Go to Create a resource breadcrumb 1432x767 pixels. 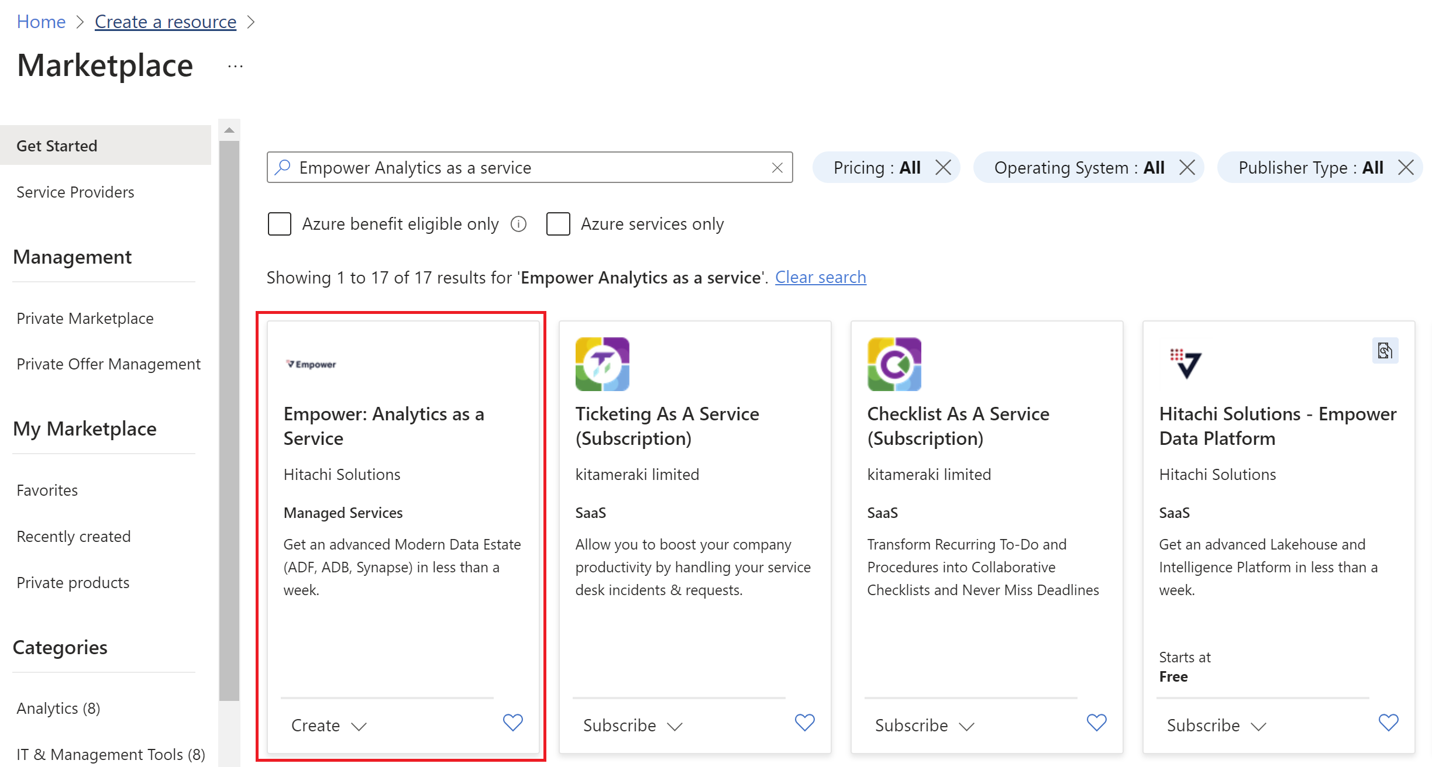tap(166, 22)
